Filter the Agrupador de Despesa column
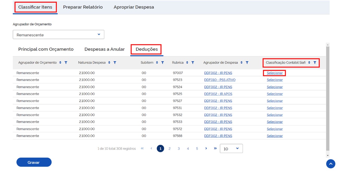The image size is (339, 172). [247, 63]
